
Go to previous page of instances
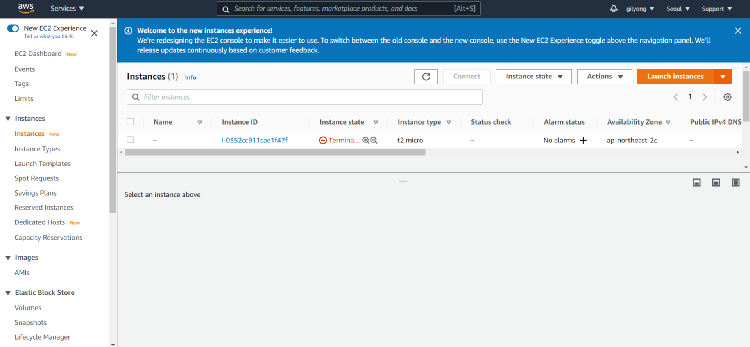pos(676,97)
